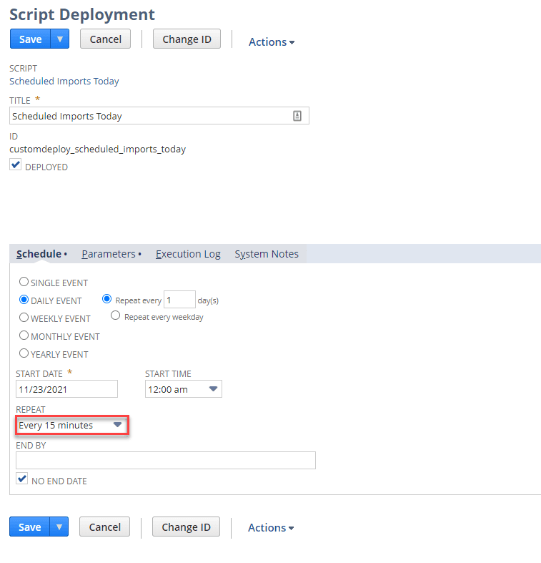This screenshot has width=541, height=563.
Task: Open the Scheduled Imports Today script link
Action: coord(64,81)
